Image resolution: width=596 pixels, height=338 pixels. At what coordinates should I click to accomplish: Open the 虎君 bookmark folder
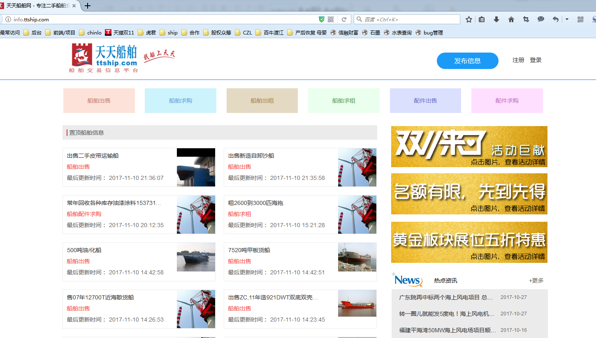point(147,32)
